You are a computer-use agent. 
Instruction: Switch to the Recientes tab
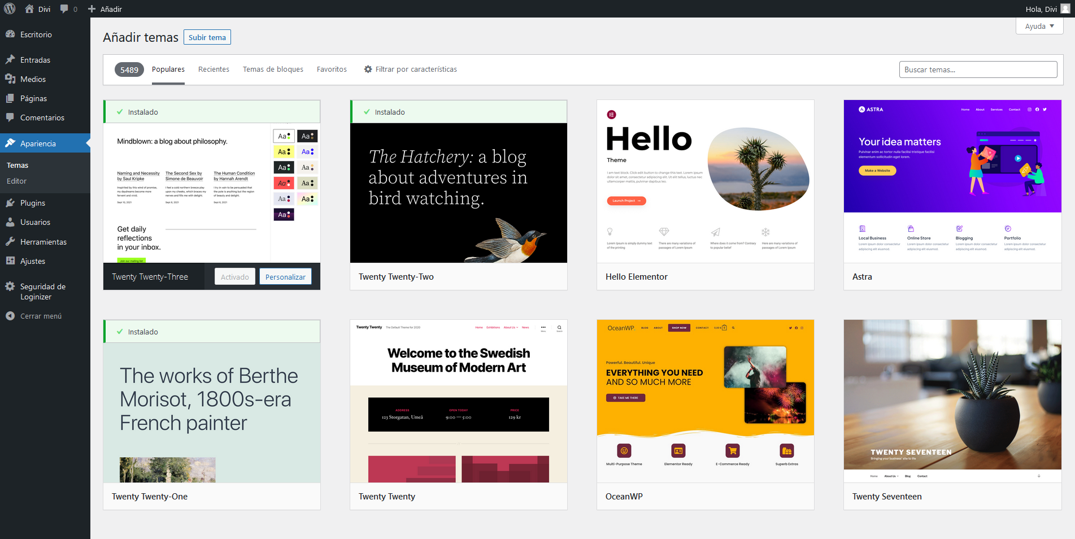click(x=214, y=69)
